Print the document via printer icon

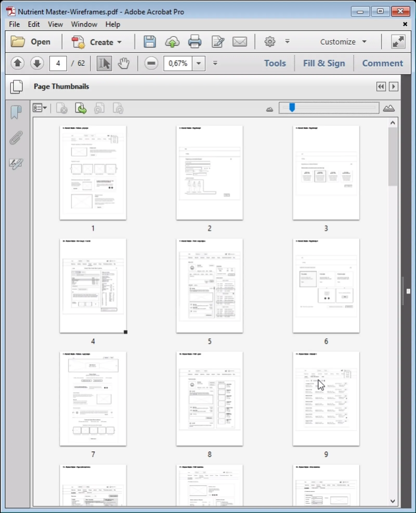click(x=194, y=42)
